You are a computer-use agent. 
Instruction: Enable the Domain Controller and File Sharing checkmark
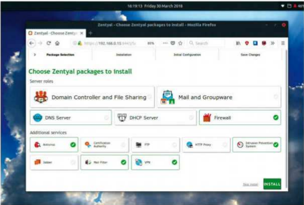point(150,97)
